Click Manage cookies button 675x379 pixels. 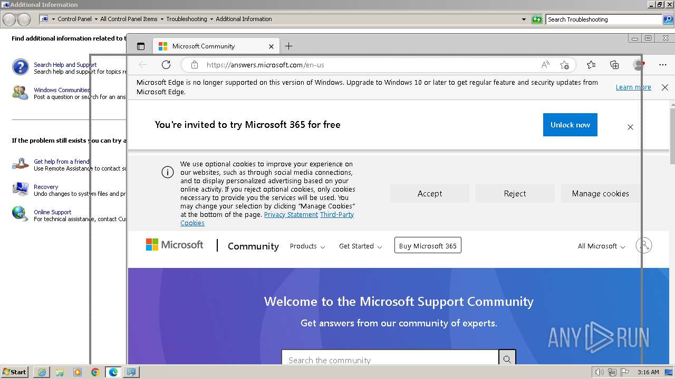tap(600, 193)
